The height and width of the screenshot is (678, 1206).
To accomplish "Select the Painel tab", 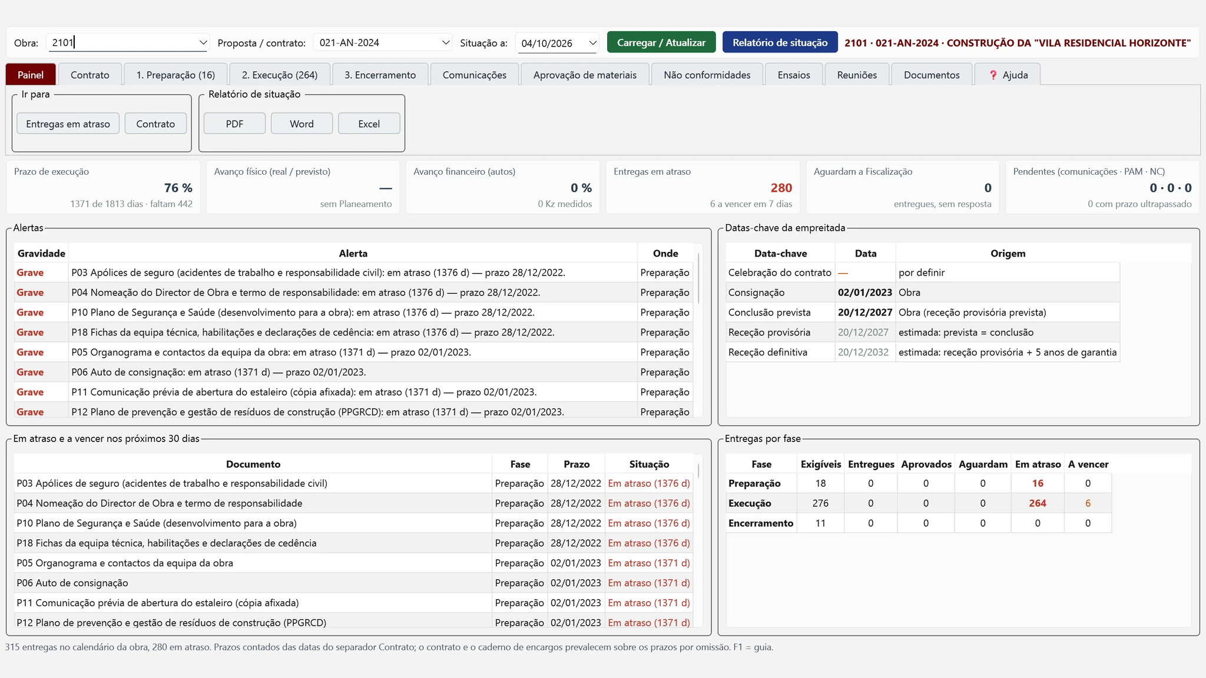I will coord(31,75).
